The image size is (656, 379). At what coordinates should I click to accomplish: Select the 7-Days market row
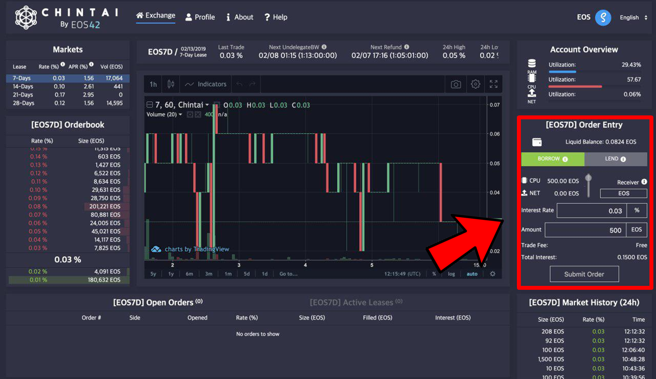pos(68,78)
